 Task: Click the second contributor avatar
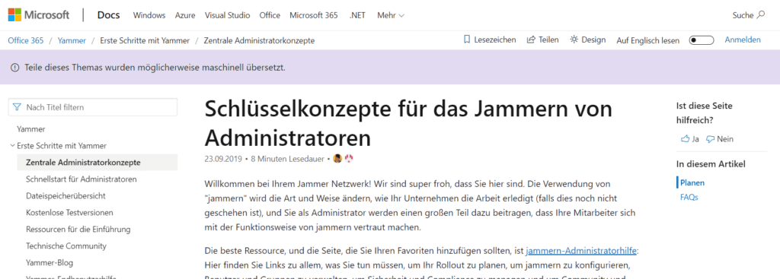click(349, 159)
